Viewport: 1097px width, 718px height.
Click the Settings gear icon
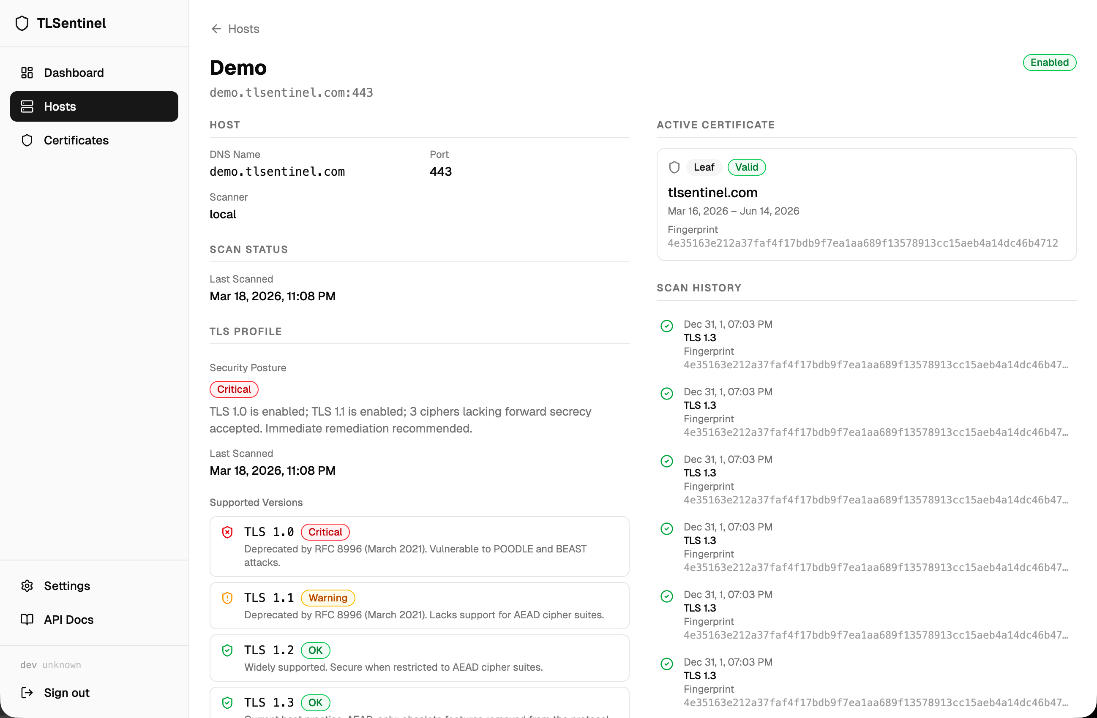point(27,586)
